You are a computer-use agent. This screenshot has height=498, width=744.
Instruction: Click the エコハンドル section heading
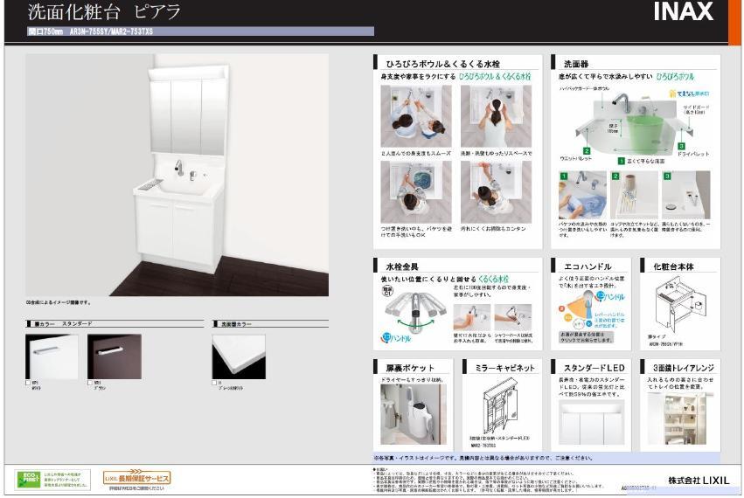coord(588,266)
